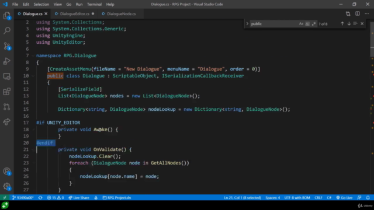Open the errors and warnings count
Image resolution: width=374 pixels, height=210 pixels.
pos(56,198)
